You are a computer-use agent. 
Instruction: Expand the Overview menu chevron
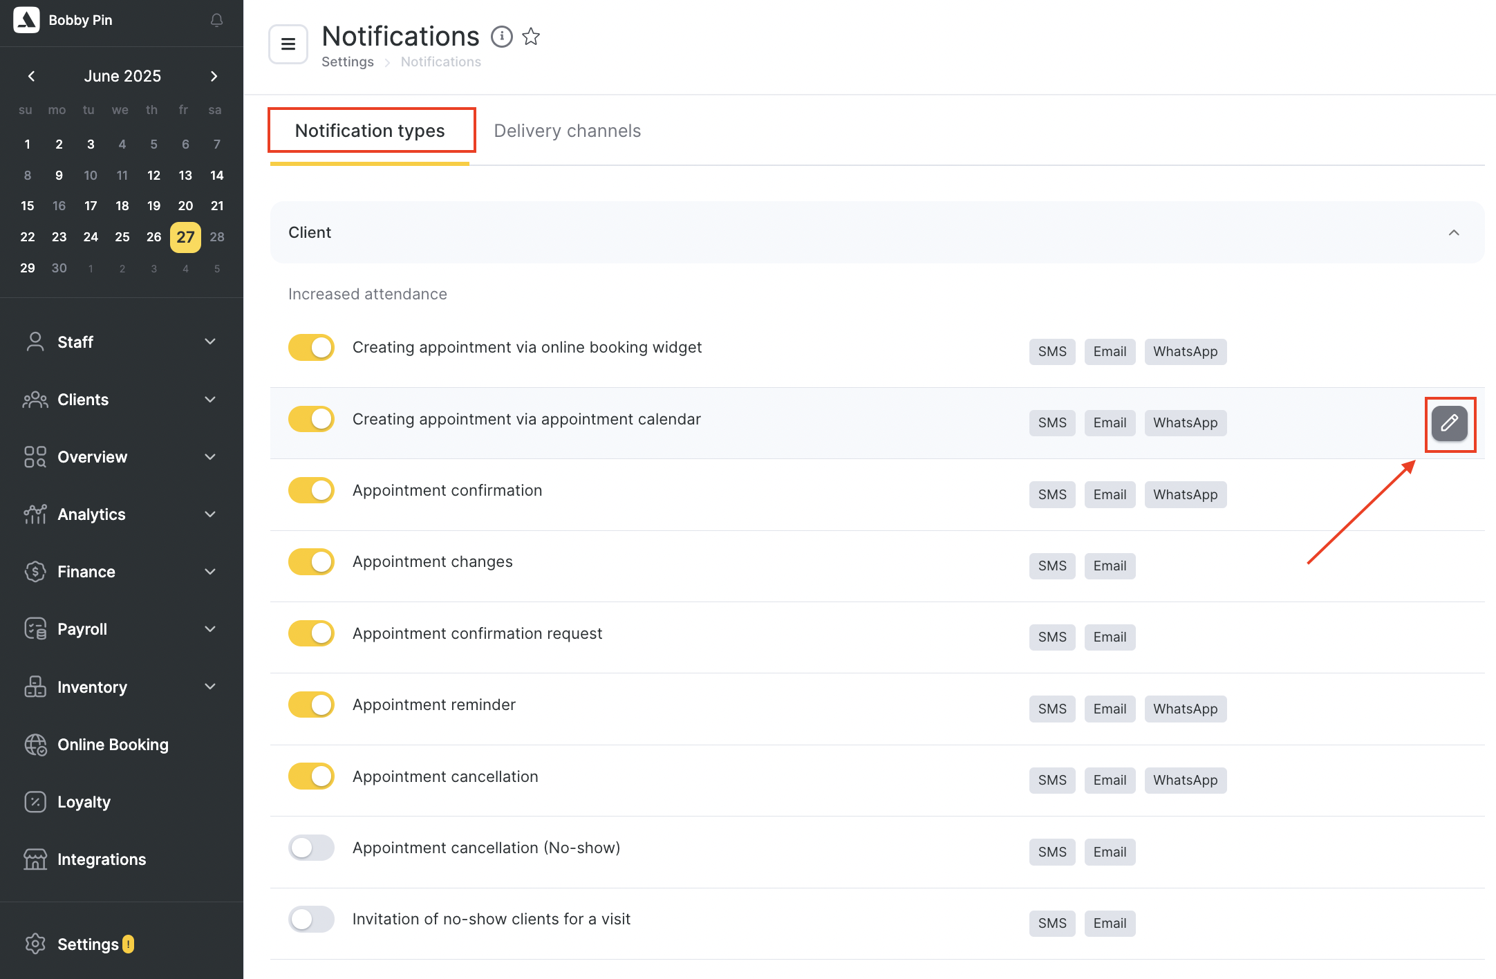(210, 457)
